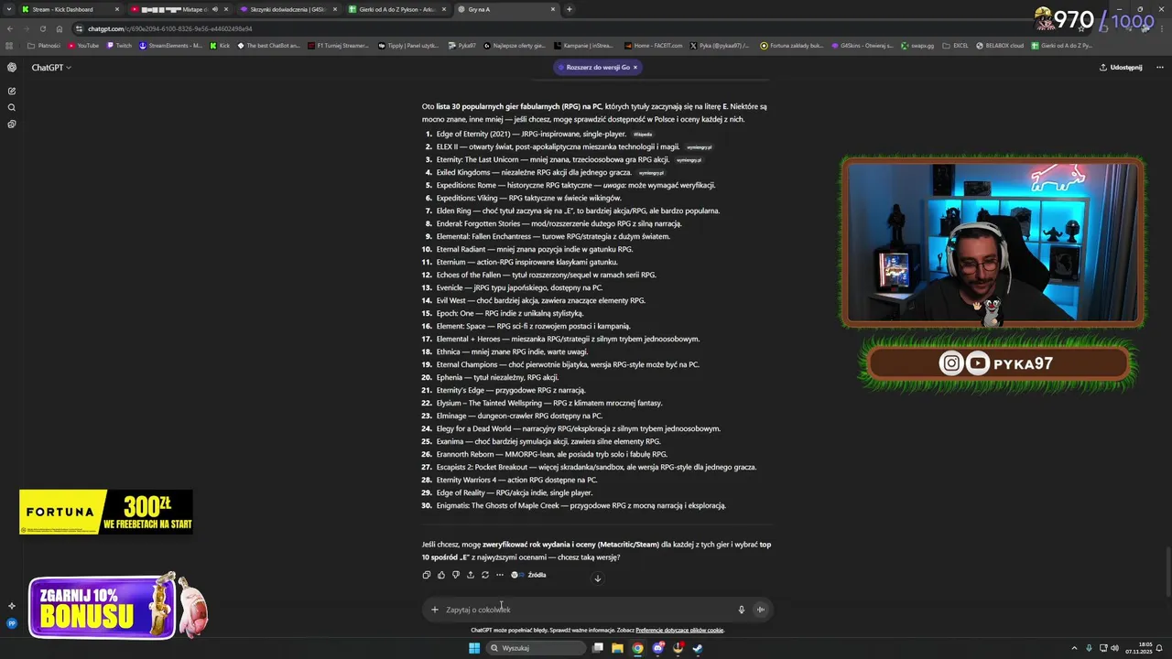Add attachment with plus icon
Screen dimensions: 1172x659
pyautogui.click(x=435, y=610)
